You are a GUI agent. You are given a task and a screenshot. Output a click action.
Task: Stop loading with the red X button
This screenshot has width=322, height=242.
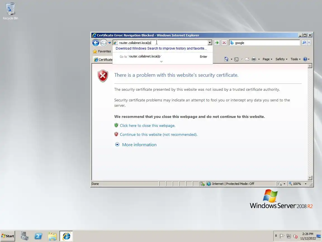(x=224, y=43)
